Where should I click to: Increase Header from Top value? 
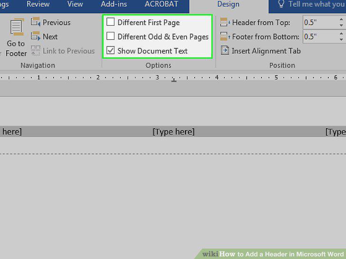point(341,19)
